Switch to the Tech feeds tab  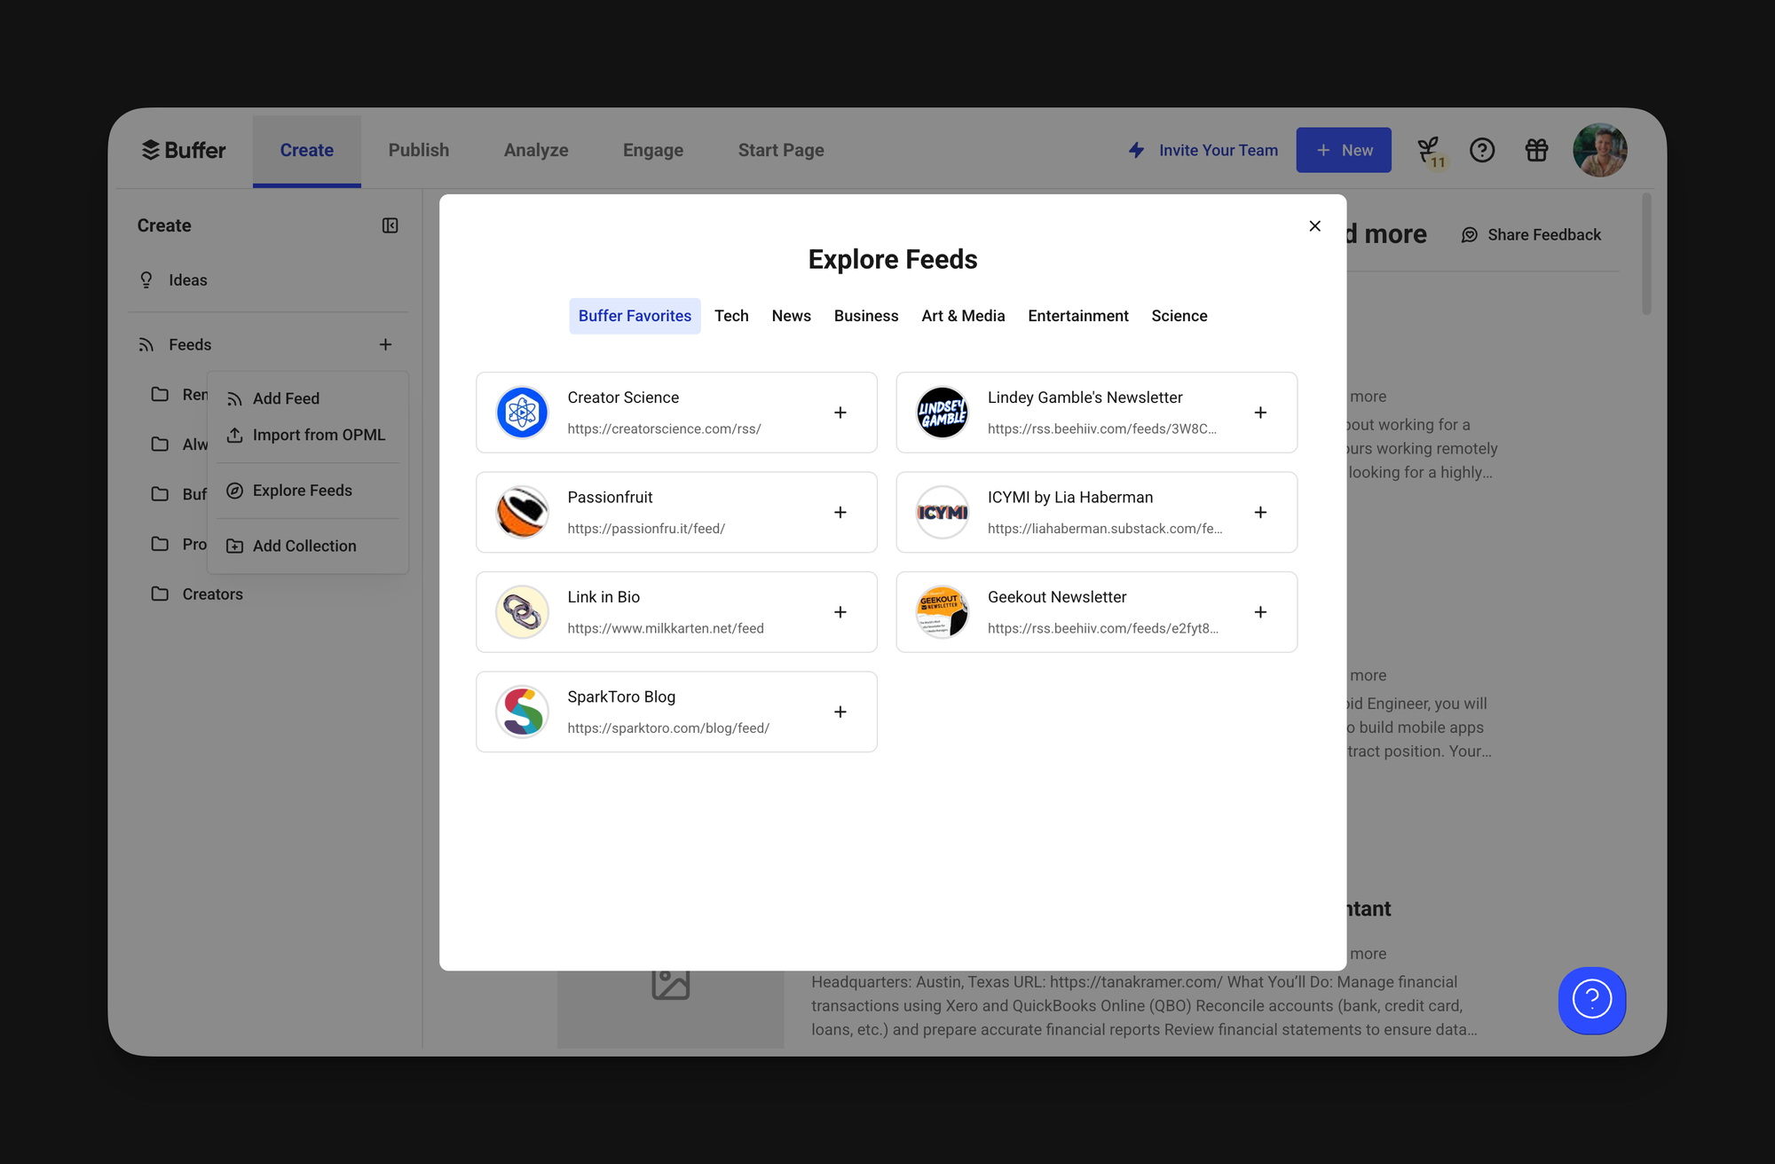point(731,316)
